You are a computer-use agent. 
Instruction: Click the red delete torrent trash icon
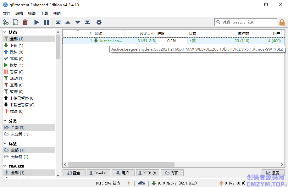(25, 22)
